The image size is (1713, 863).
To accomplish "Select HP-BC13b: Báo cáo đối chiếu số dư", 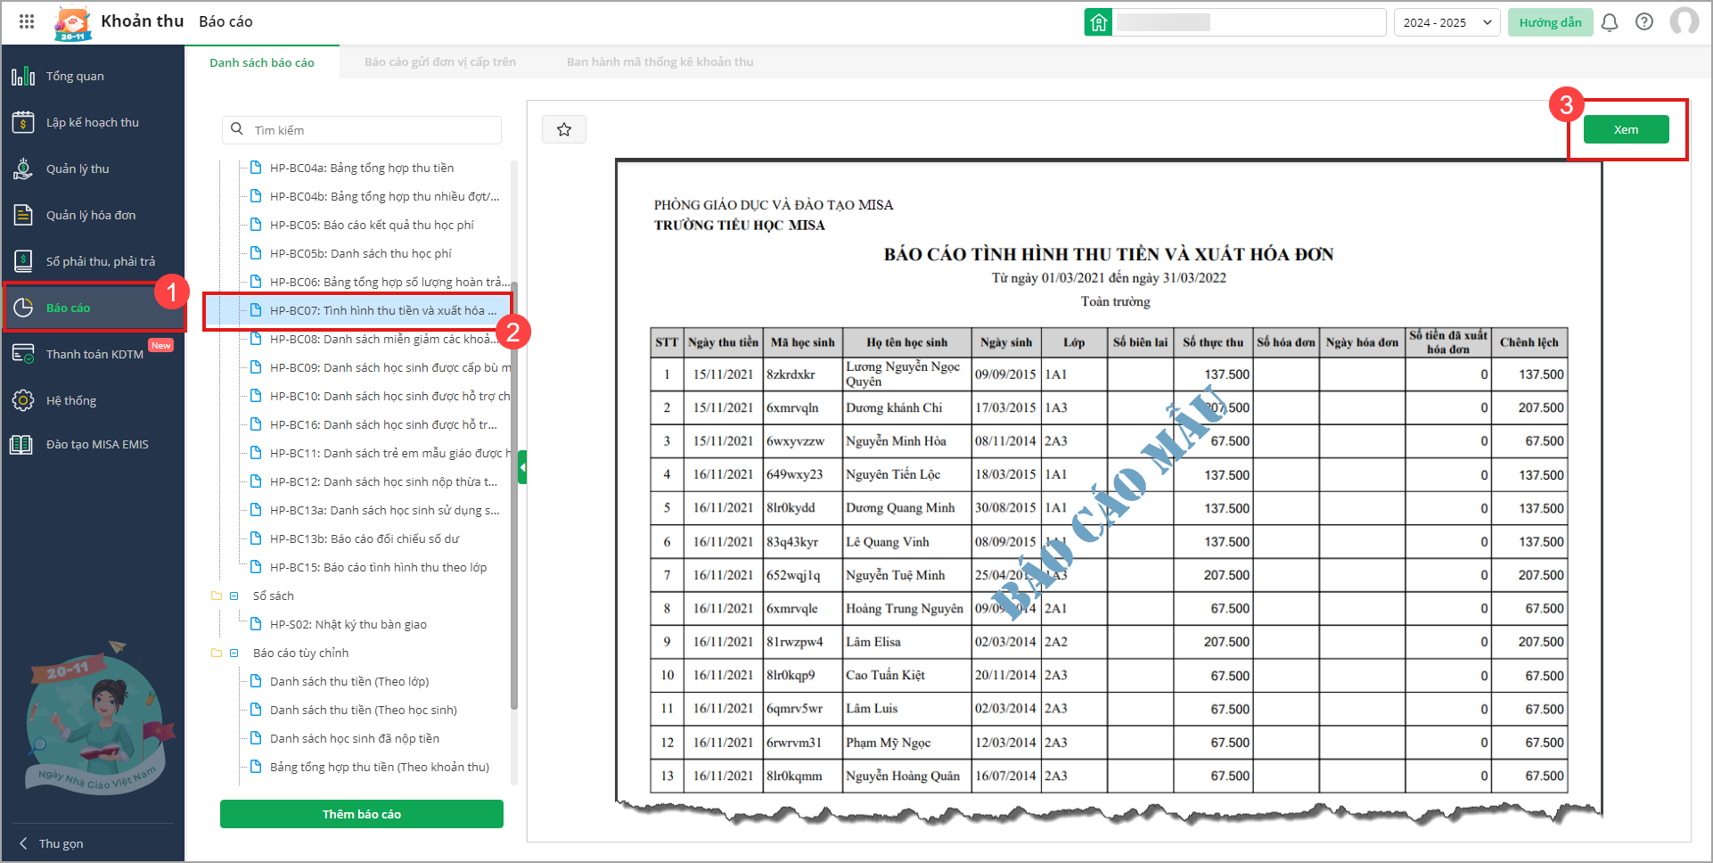I will click(365, 538).
